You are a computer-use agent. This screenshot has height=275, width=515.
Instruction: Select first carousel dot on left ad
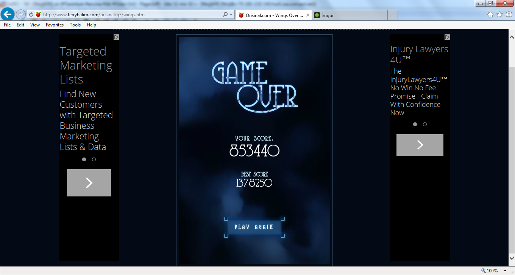pos(84,159)
